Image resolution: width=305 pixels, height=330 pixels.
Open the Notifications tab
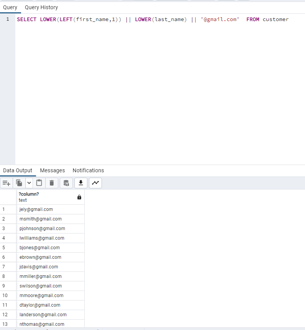pos(88,170)
